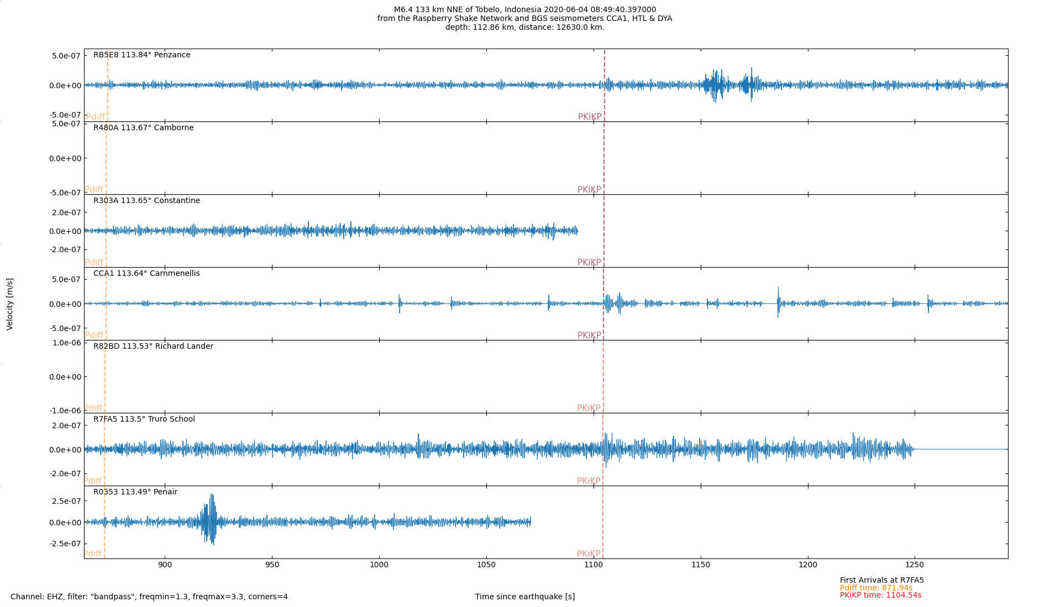Click the 1250 tick label on the time axis

tap(915, 565)
